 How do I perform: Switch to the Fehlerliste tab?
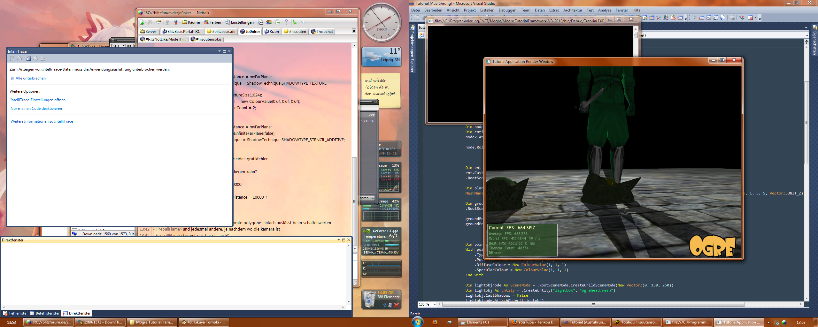coord(15,313)
